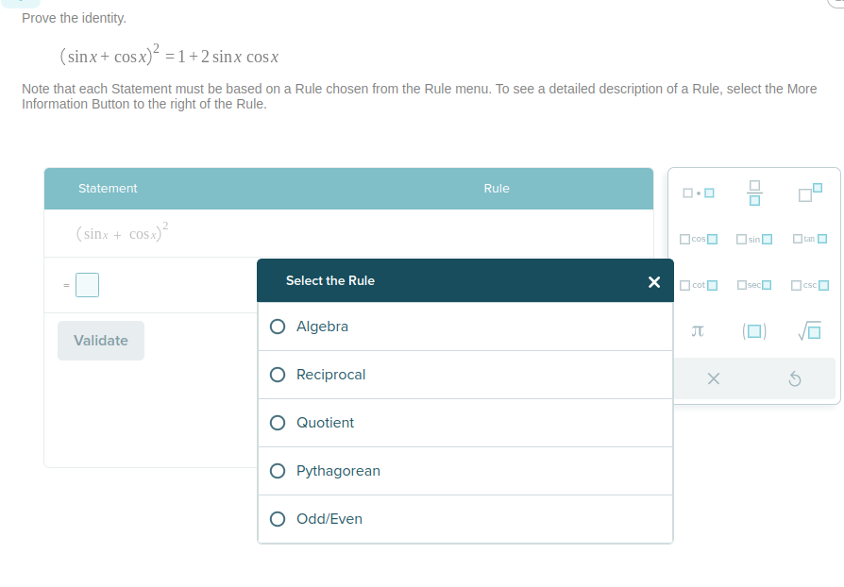Insert the cot function template
Viewport: 844px width, 587px height.
point(699,285)
